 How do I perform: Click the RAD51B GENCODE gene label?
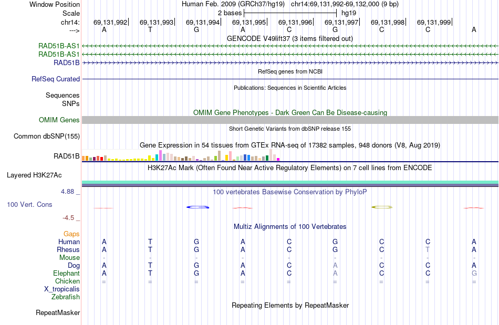[67, 62]
